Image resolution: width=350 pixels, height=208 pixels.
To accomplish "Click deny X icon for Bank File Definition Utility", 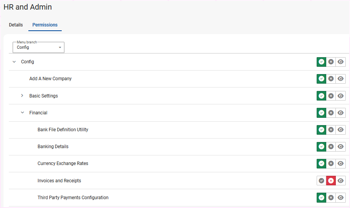I will [331, 130].
